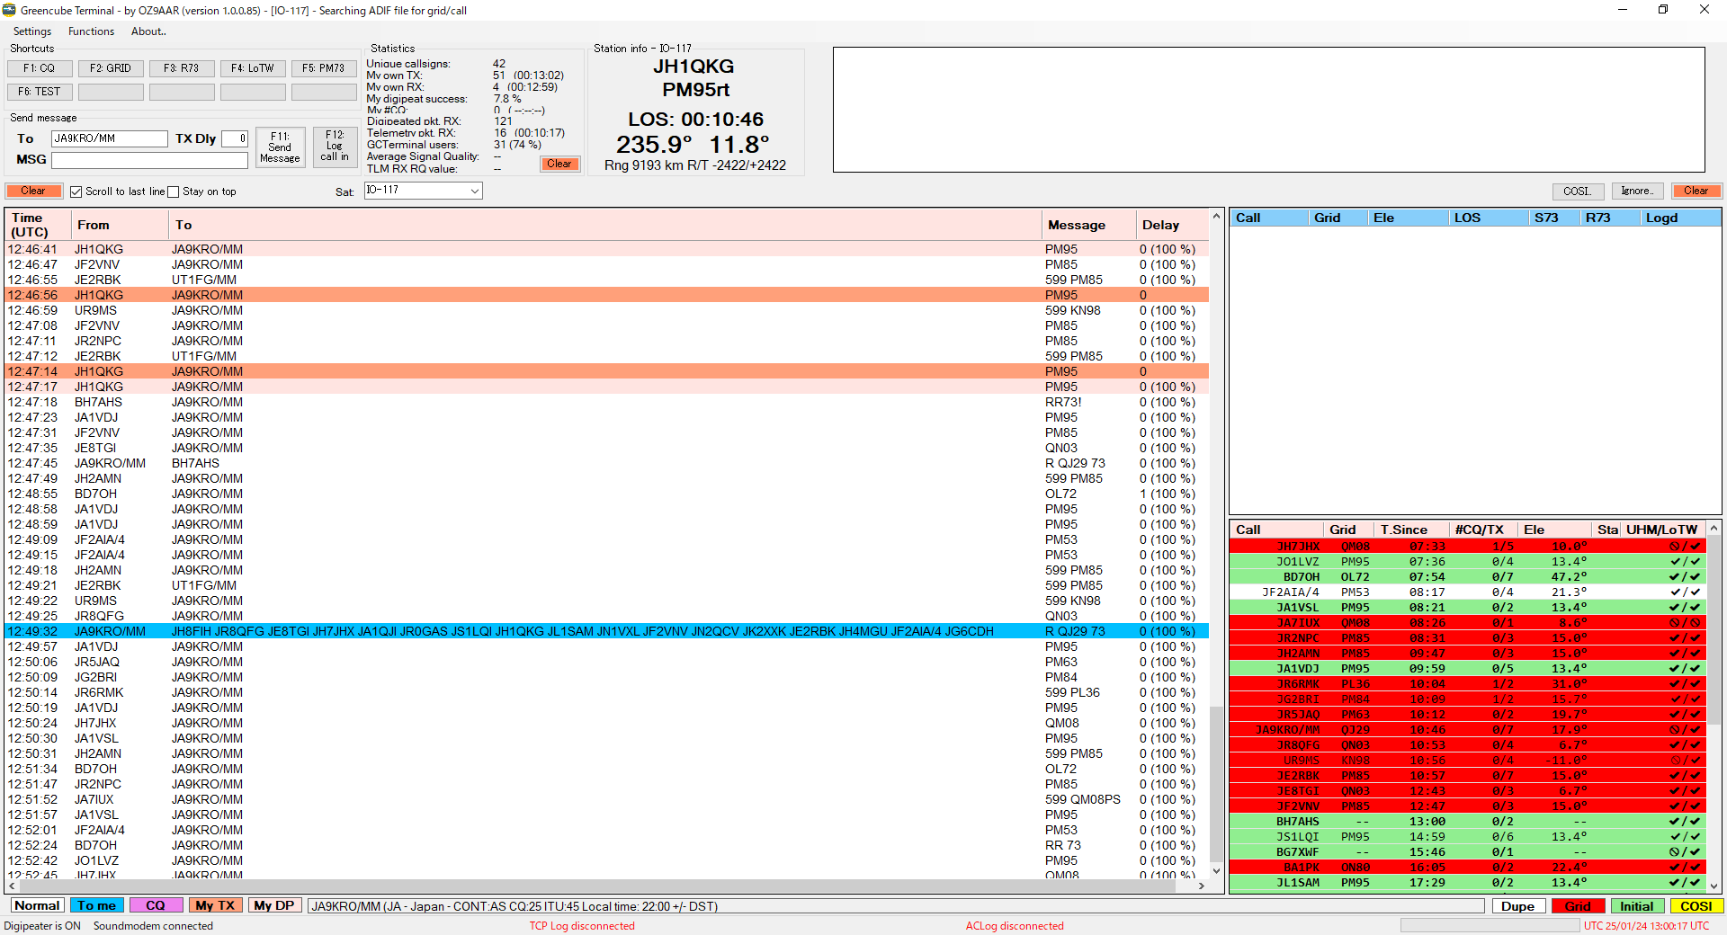Click the F4: LoTW shortcut button
Image resolution: width=1727 pixels, height=935 pixels.
pos(253,68)
